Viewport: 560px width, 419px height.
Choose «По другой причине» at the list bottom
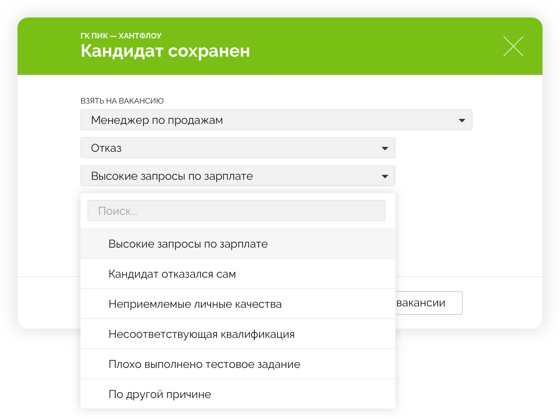159,394
